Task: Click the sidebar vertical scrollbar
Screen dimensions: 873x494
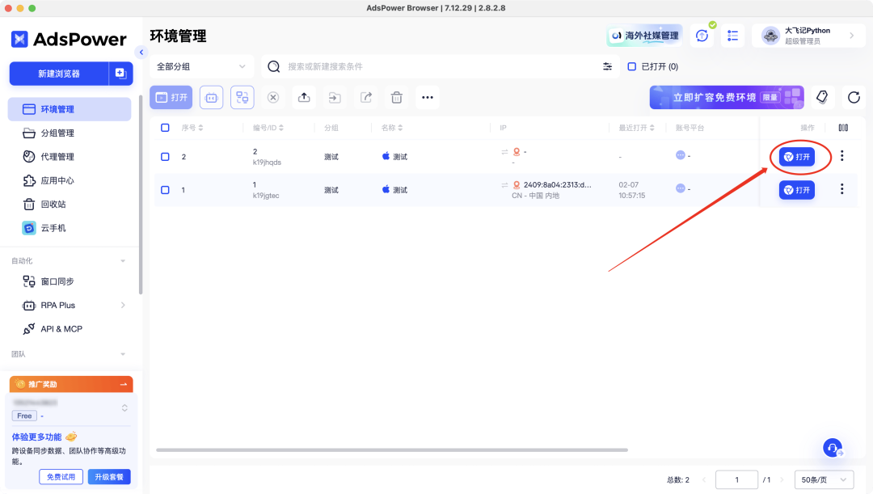Action: [x=141, y=195]
